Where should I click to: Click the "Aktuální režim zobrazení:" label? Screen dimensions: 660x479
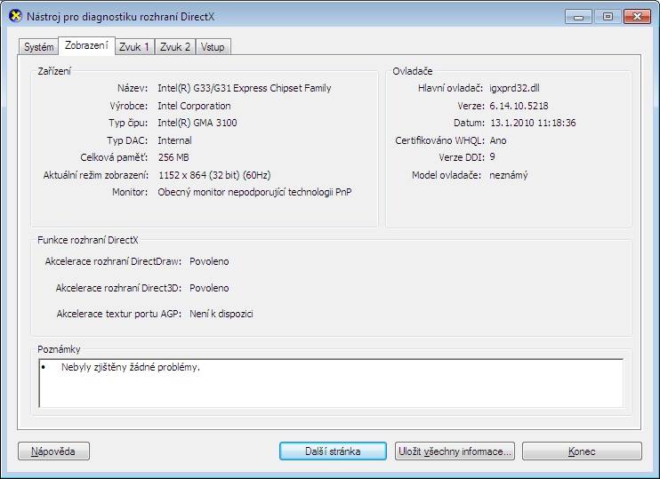pyautogui.click(x=95, y=175)
